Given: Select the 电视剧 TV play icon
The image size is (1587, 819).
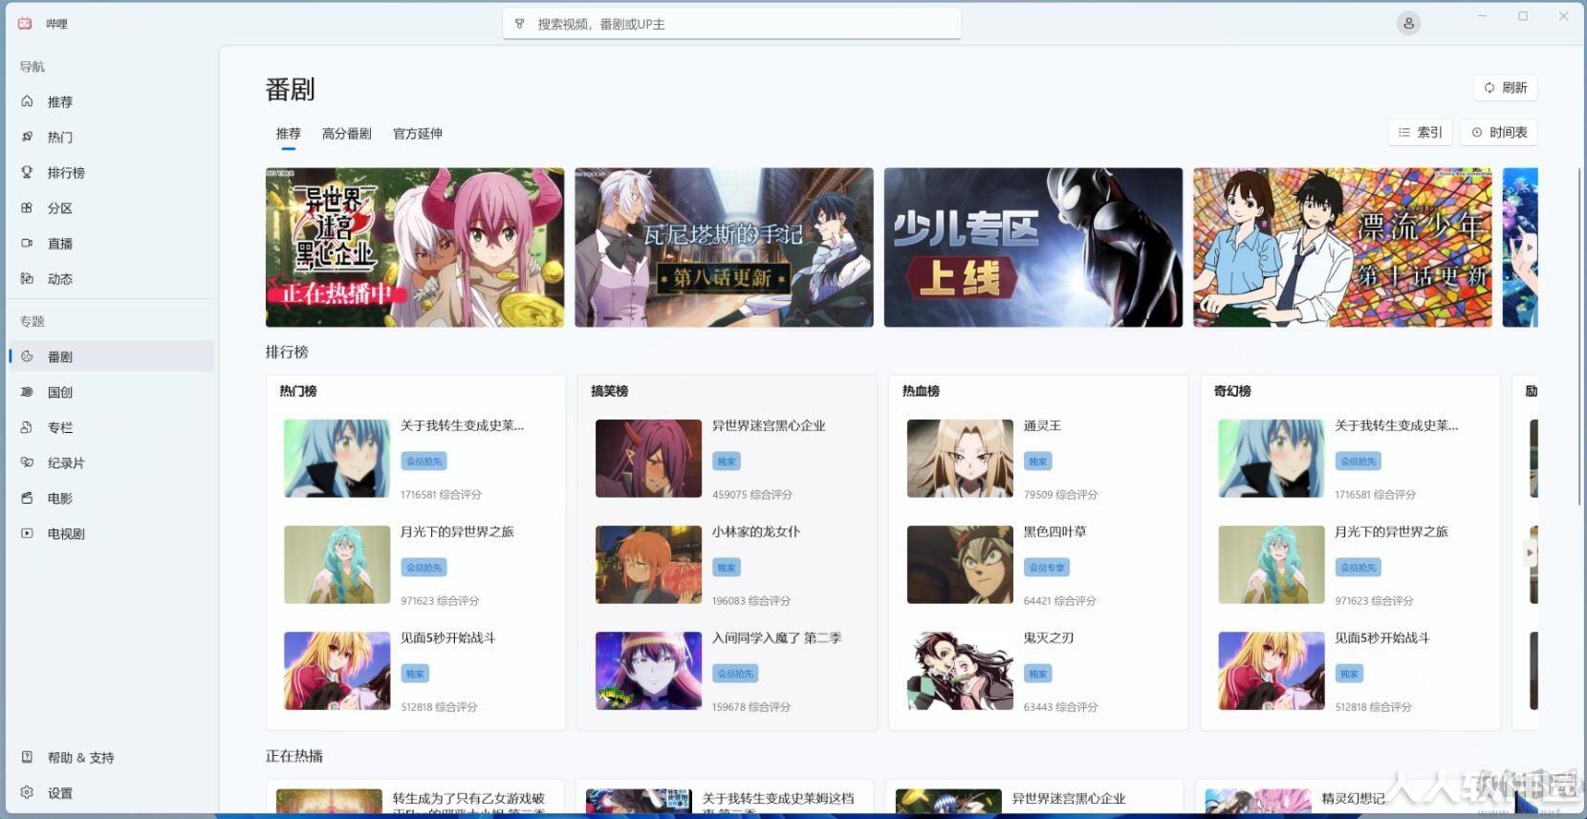Looking at the screenshot, I should [x=27, y=533].
